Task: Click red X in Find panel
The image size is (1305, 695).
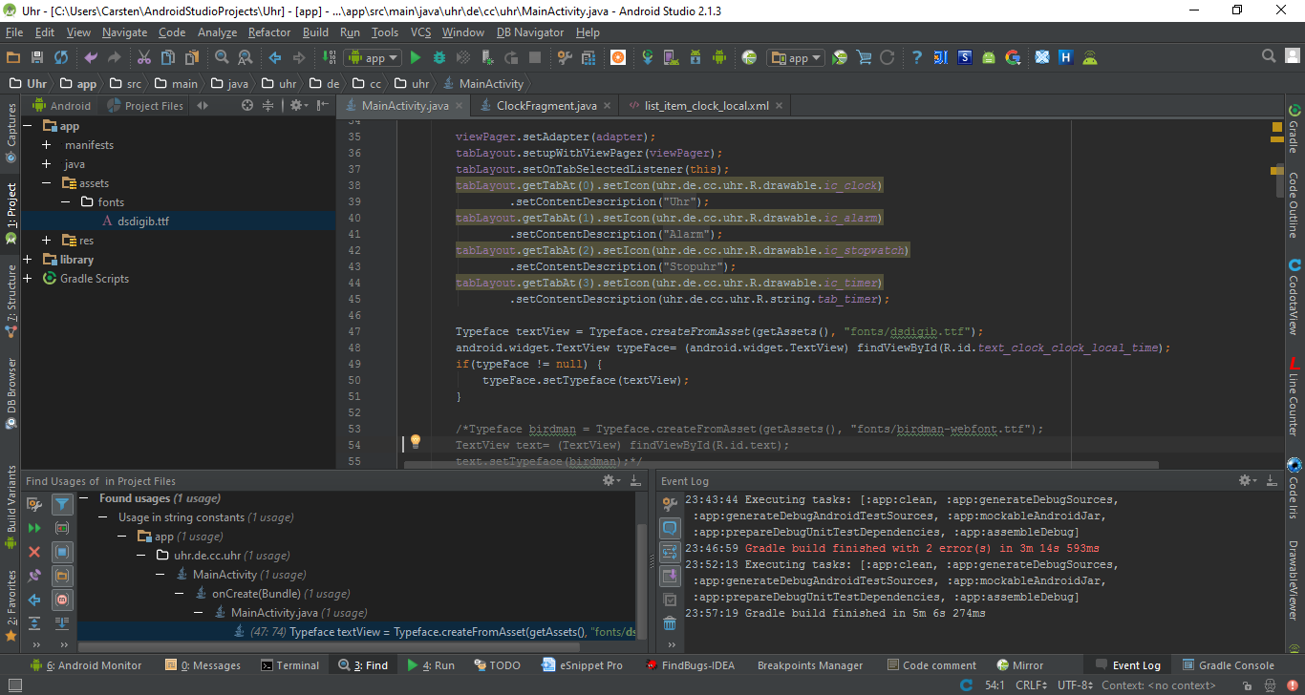Action: 34,552
